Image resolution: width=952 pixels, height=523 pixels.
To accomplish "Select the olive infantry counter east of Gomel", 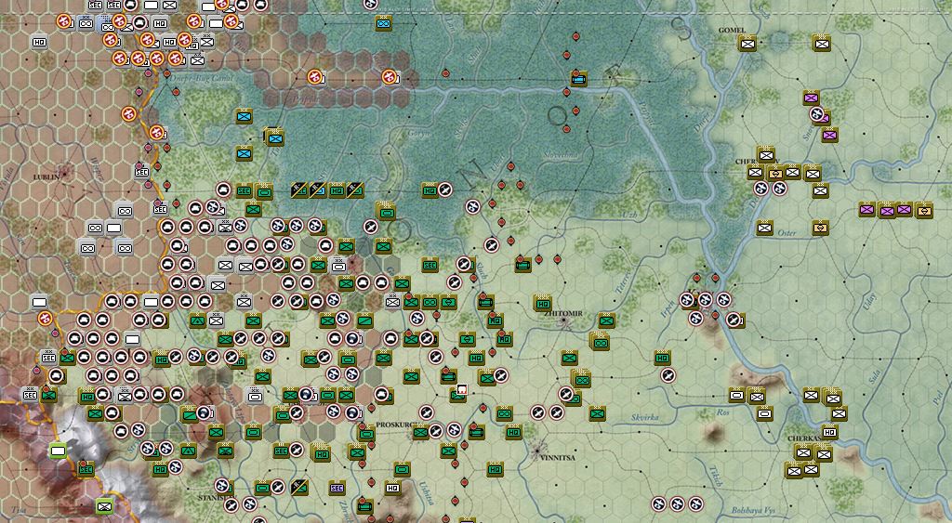I will tap(822, 43).
